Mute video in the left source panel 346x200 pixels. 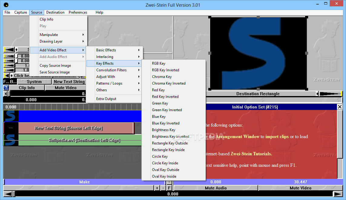[x=65, y=88]
